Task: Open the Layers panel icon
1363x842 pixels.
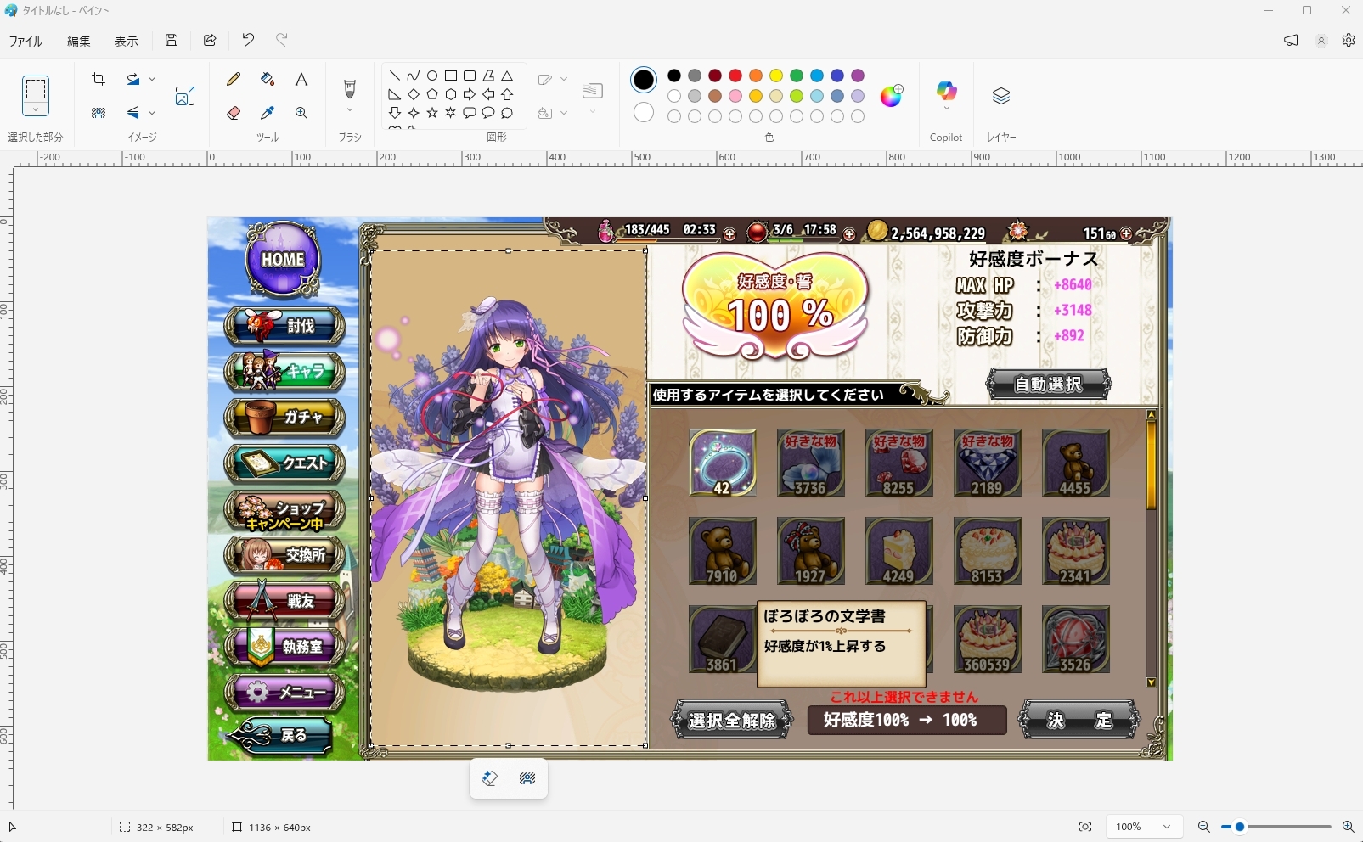Action: coord(1001,96)
